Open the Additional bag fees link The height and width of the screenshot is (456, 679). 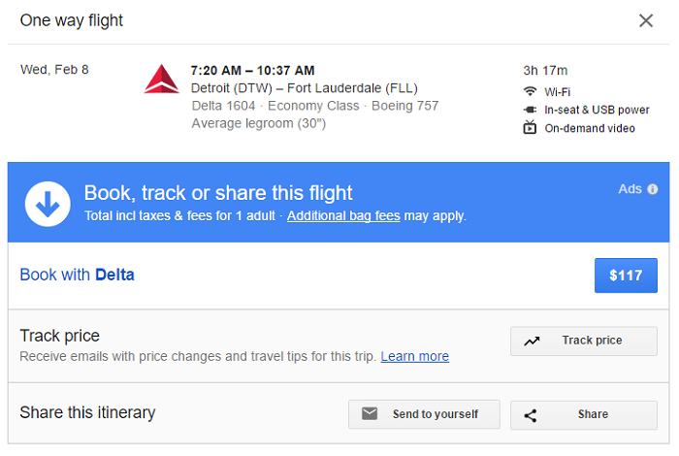point(343,215)
